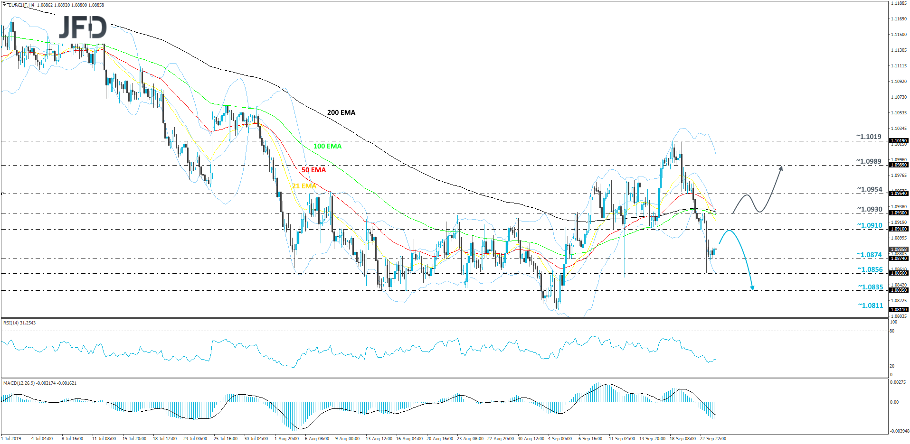Click the 1.11500 value on the price axis
Viewport: 910px width, 444px height.
[x=899, y=35]
